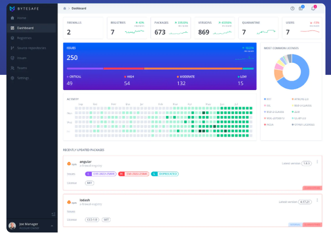Open the gift box updates icon
331x237 pixels.
301,8
